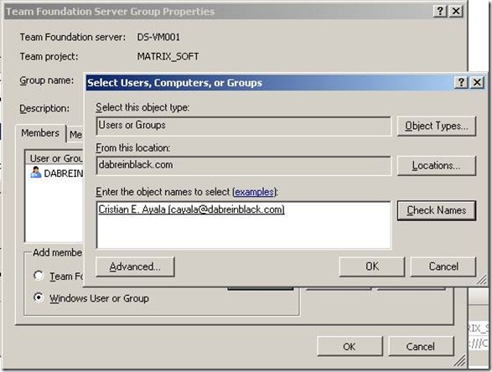Click the Object Types... button
The width and height of the screenshot is (492, 372).
437,126
